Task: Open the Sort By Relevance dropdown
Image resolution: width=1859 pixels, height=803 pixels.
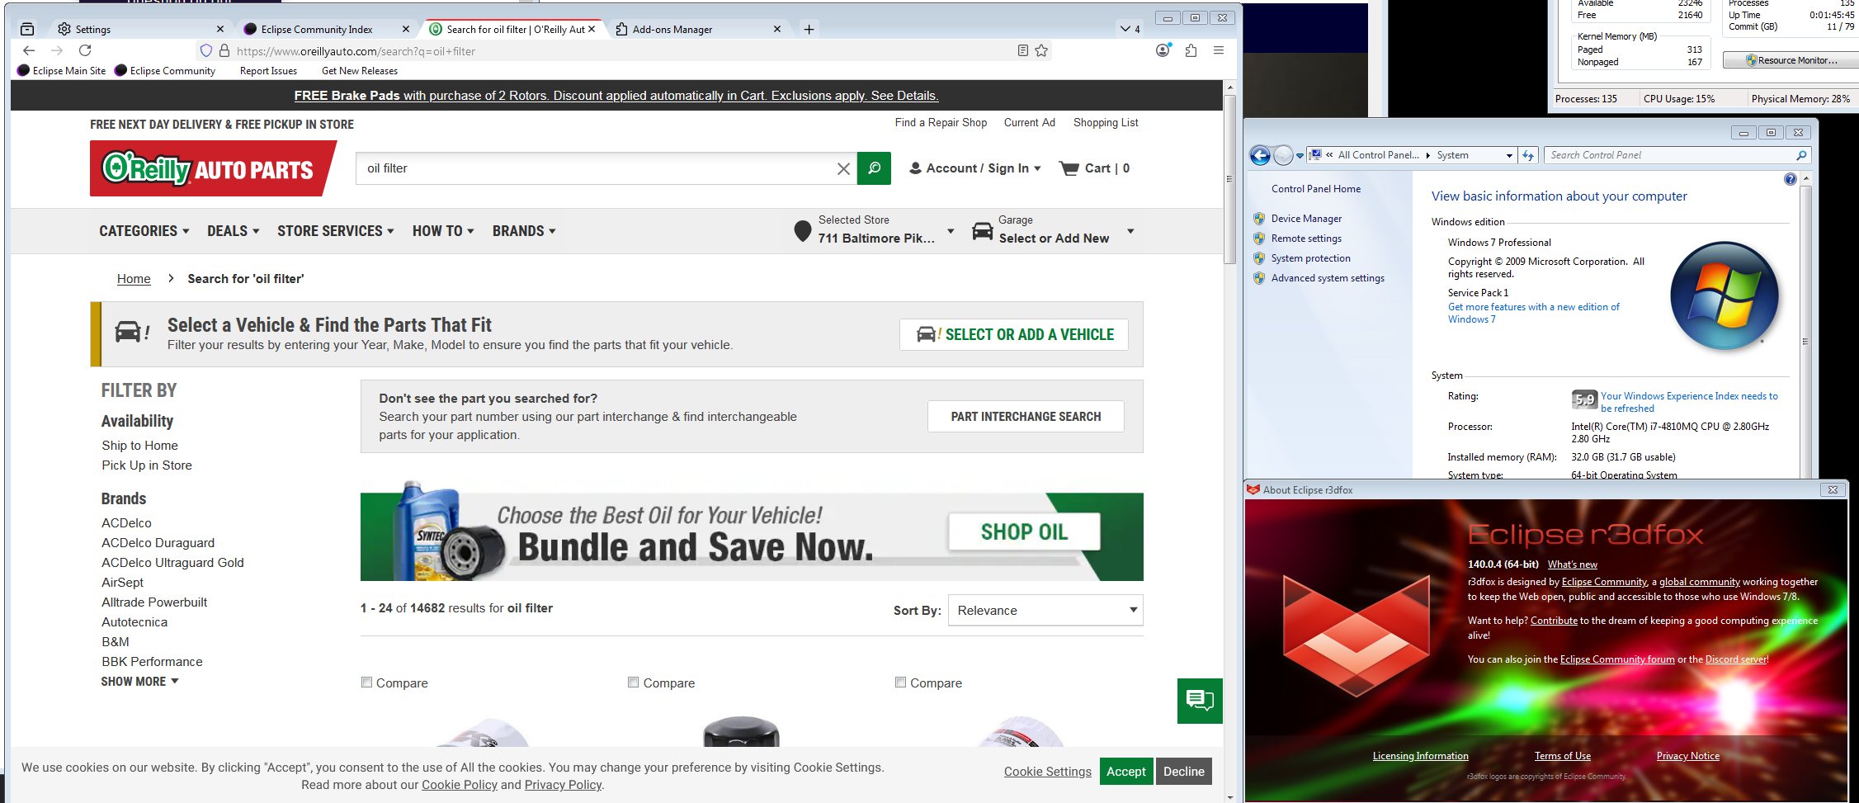Action: tap(1045, 611)
